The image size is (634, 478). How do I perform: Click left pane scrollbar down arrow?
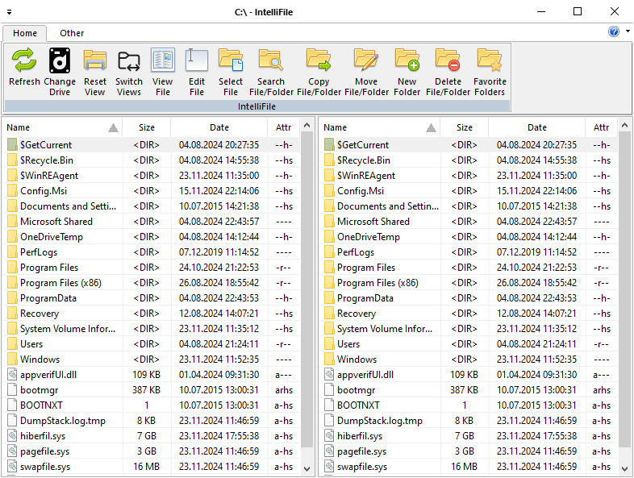(x=307, y=468)
